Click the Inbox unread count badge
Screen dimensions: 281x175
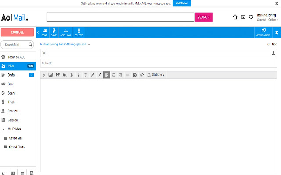(30, 66)
